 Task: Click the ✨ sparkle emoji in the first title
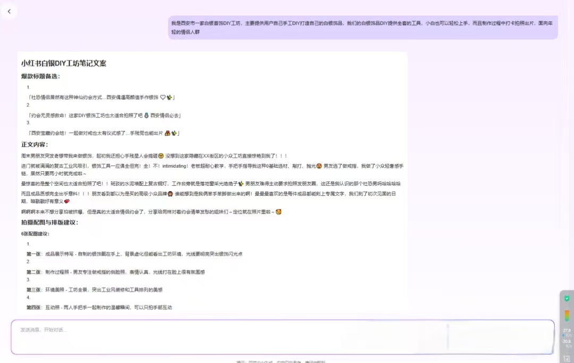tap(169, 97)
